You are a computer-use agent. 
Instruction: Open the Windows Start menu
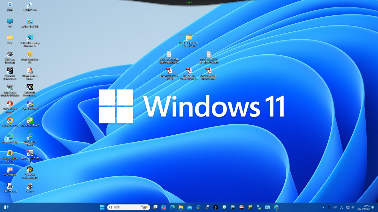(102, 207)
